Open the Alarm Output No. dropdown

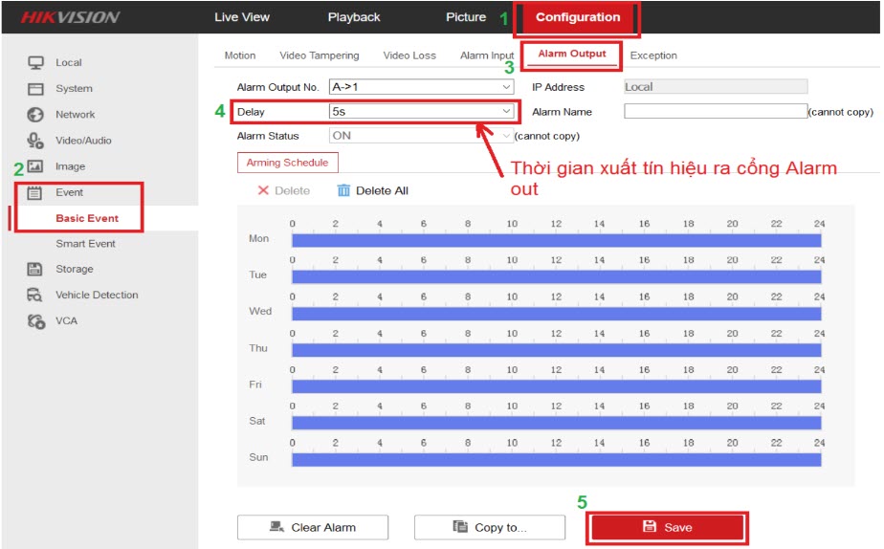tap(421, 87)
